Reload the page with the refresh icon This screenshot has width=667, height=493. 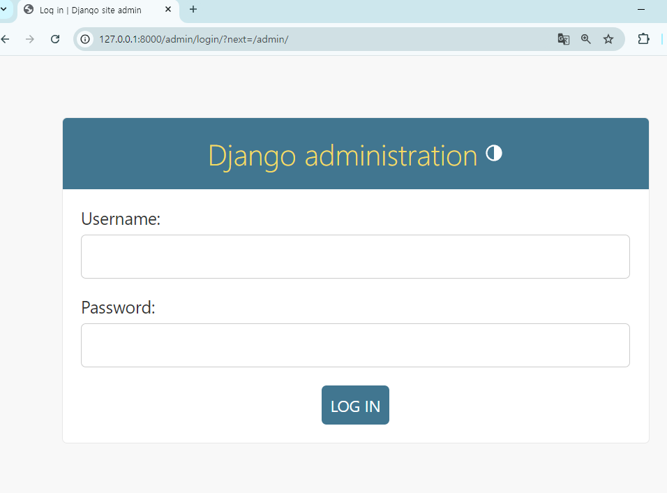pyautogui.click(x=55, y=39)
